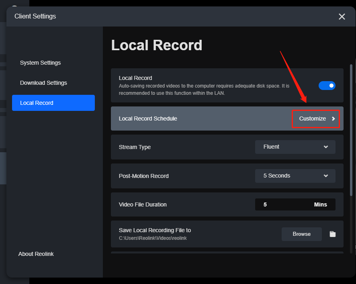Click the Save Local Recording File to label
The width and height of the screenshot is (356, 284).
155,230
